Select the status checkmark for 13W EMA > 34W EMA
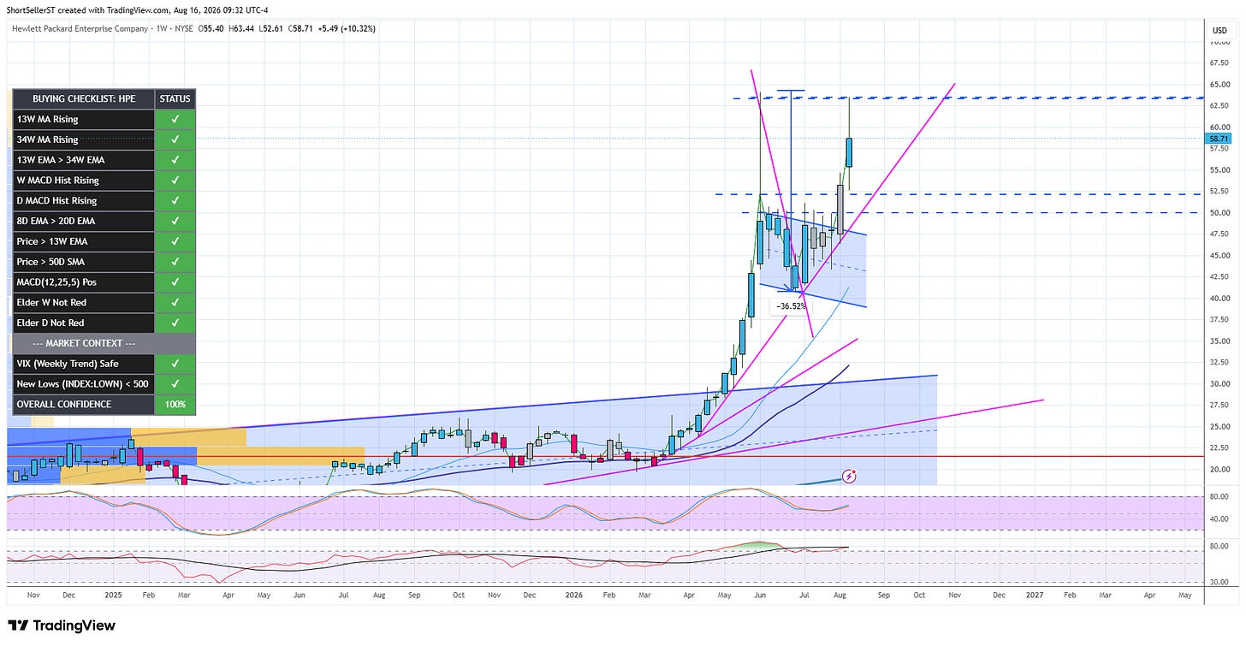 point(175,160)
